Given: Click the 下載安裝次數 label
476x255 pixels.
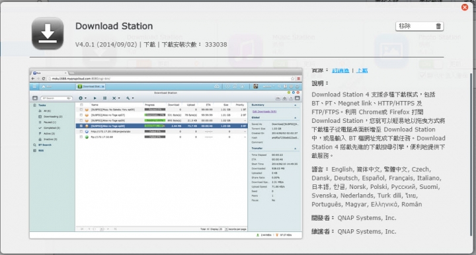Looking at the screenshot, I should (x=182, y=44).
